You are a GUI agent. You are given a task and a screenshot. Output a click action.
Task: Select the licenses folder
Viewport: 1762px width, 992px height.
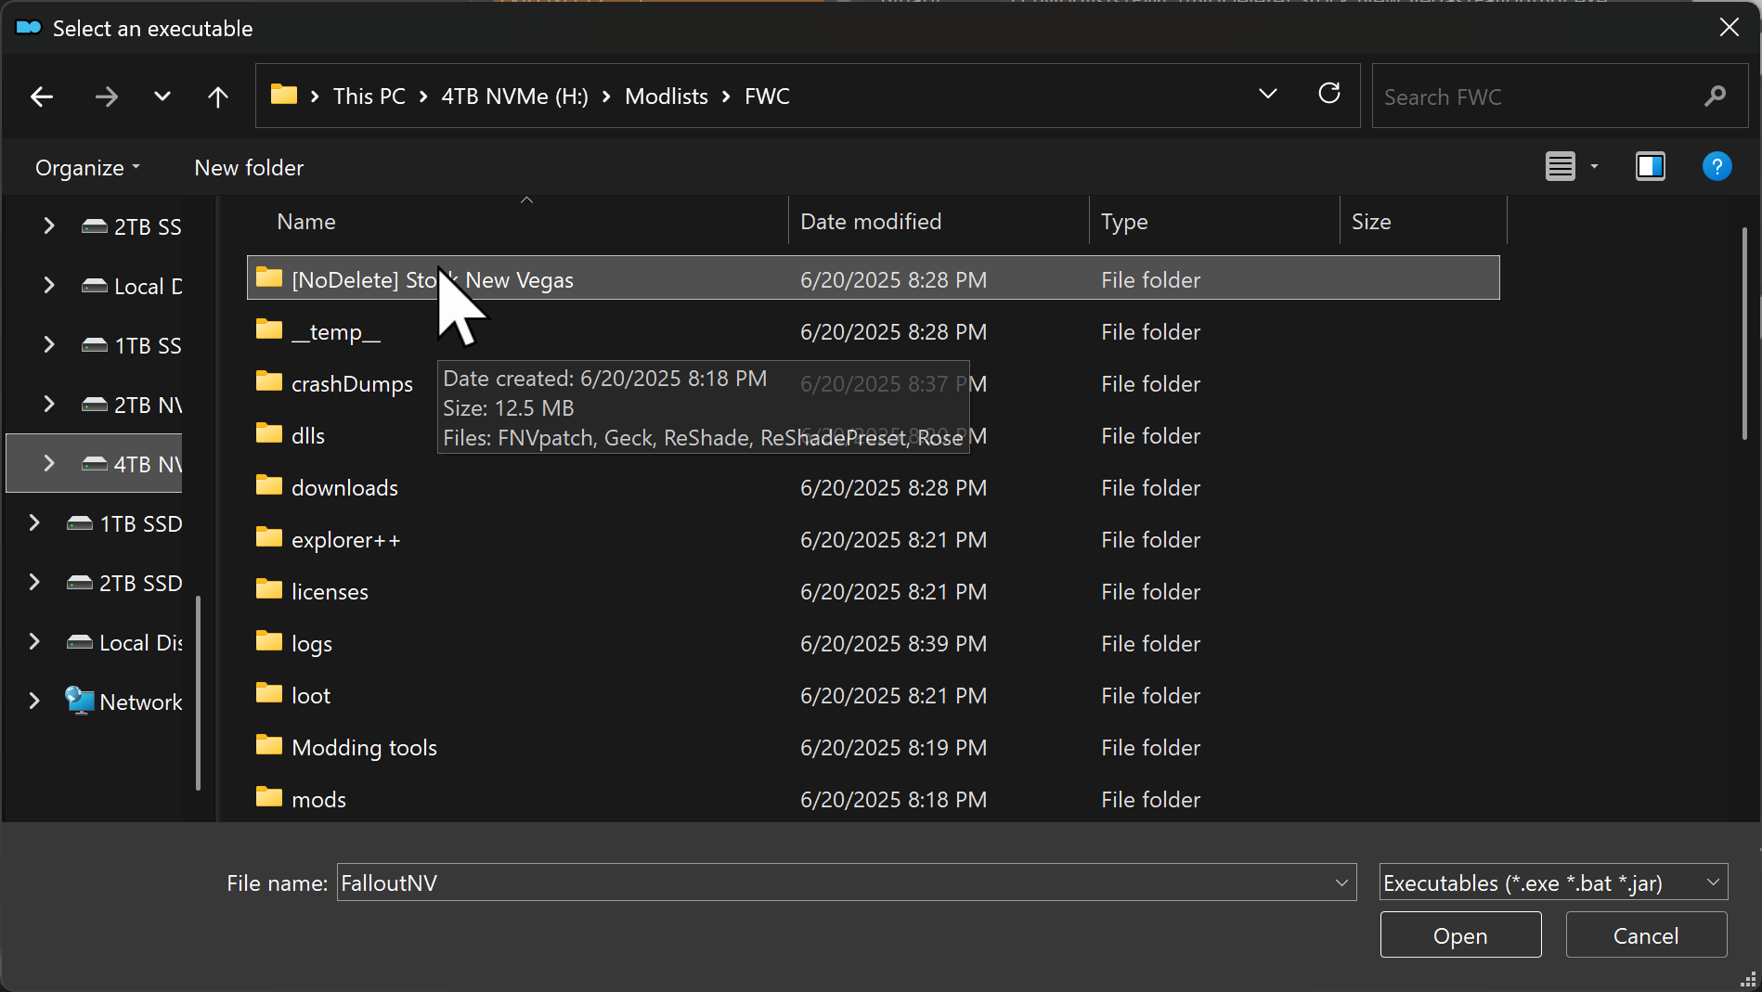tap(873, 591)
